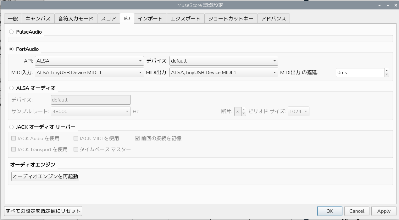Open the デバイス dropdown showing default

[224, 61]
